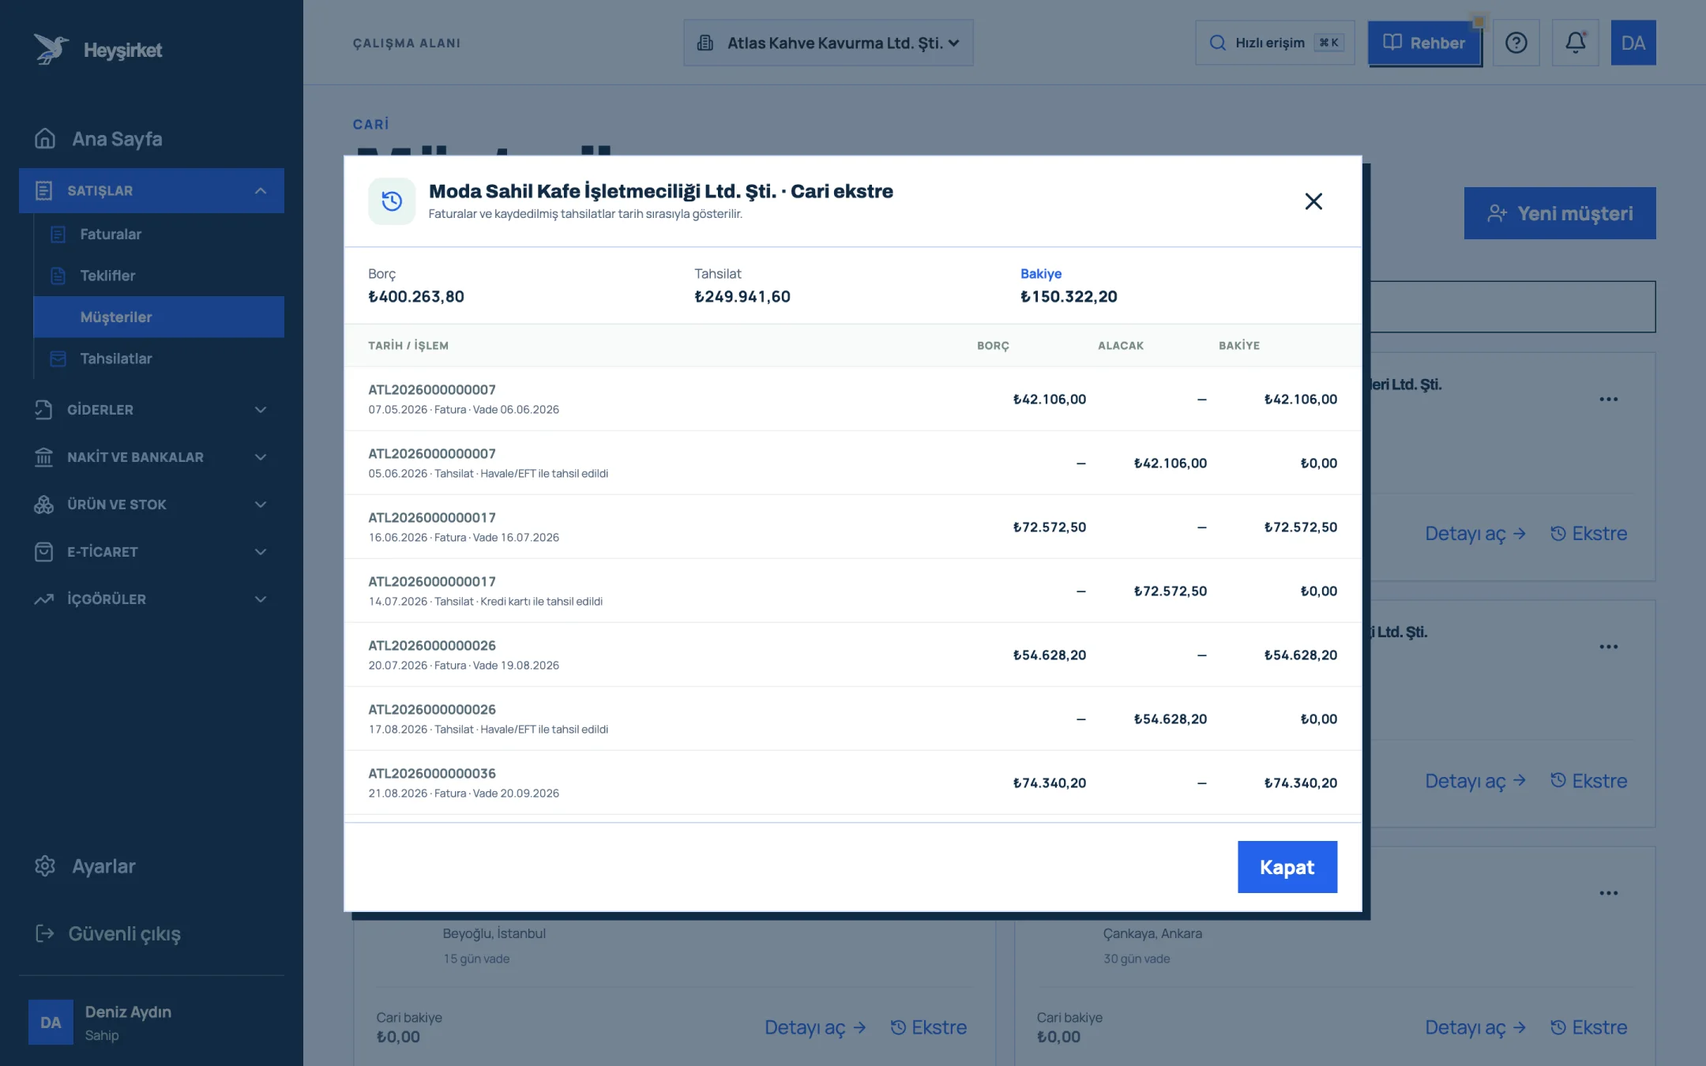
Task: Click the Kapat button
Action: [x=1287, y=867]
